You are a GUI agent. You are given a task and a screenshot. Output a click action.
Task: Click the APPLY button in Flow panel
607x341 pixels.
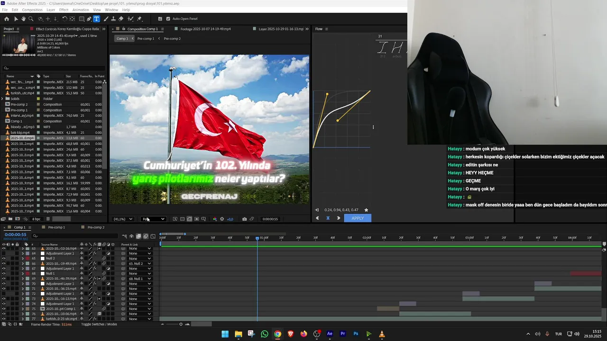[x=358, y=218]
